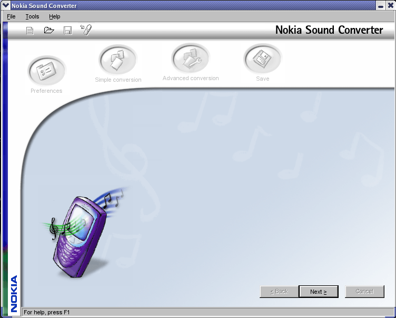Select the Advanced conversion step icon
This screenshot has height=318, width=396.
tap(191, 58)
